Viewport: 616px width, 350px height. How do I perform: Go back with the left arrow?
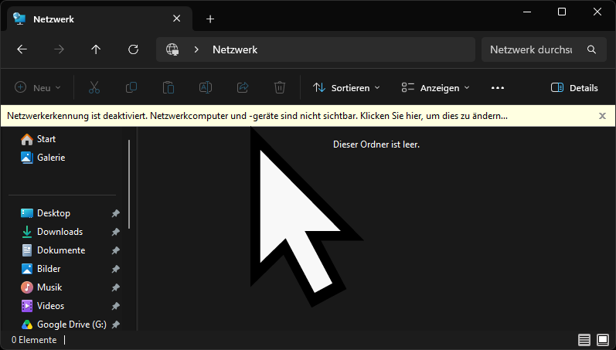coord(22,49)
